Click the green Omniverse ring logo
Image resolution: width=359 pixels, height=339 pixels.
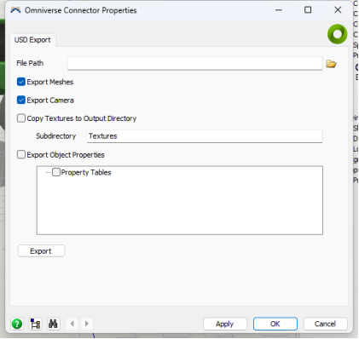coord(337,34)
